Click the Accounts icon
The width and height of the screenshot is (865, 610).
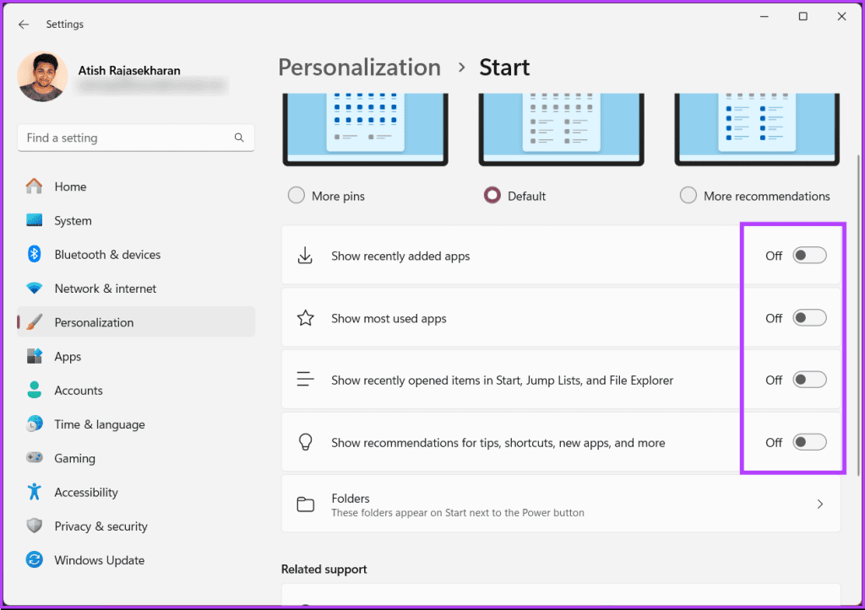click(35, 390)
